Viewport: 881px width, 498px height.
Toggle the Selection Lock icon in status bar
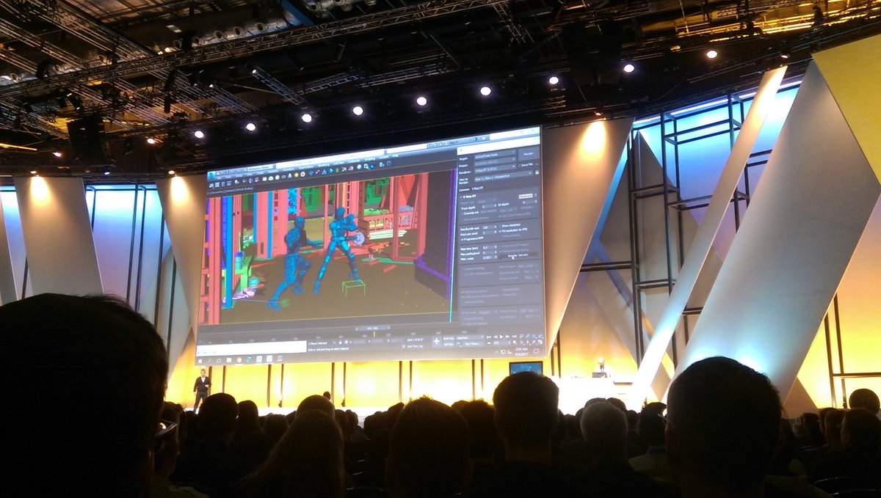tap(340, 343)
